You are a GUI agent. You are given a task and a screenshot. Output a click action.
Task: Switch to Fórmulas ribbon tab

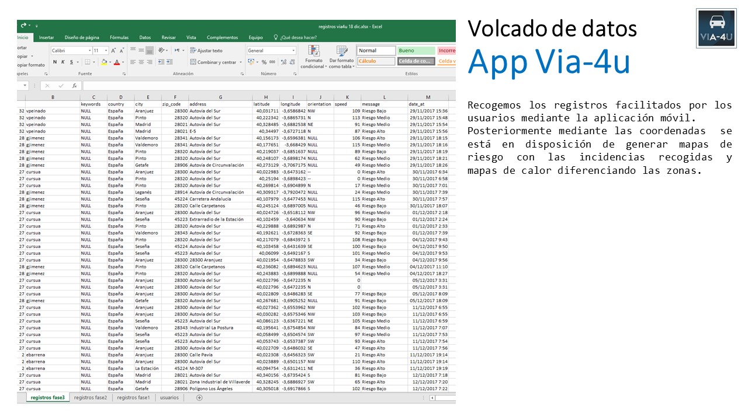click(x=119, y=37)
